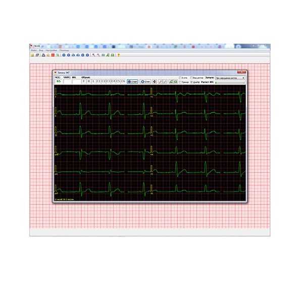Click the fifth blue round toolbar icon
303x303 pixels.
[x=83, y=55]
